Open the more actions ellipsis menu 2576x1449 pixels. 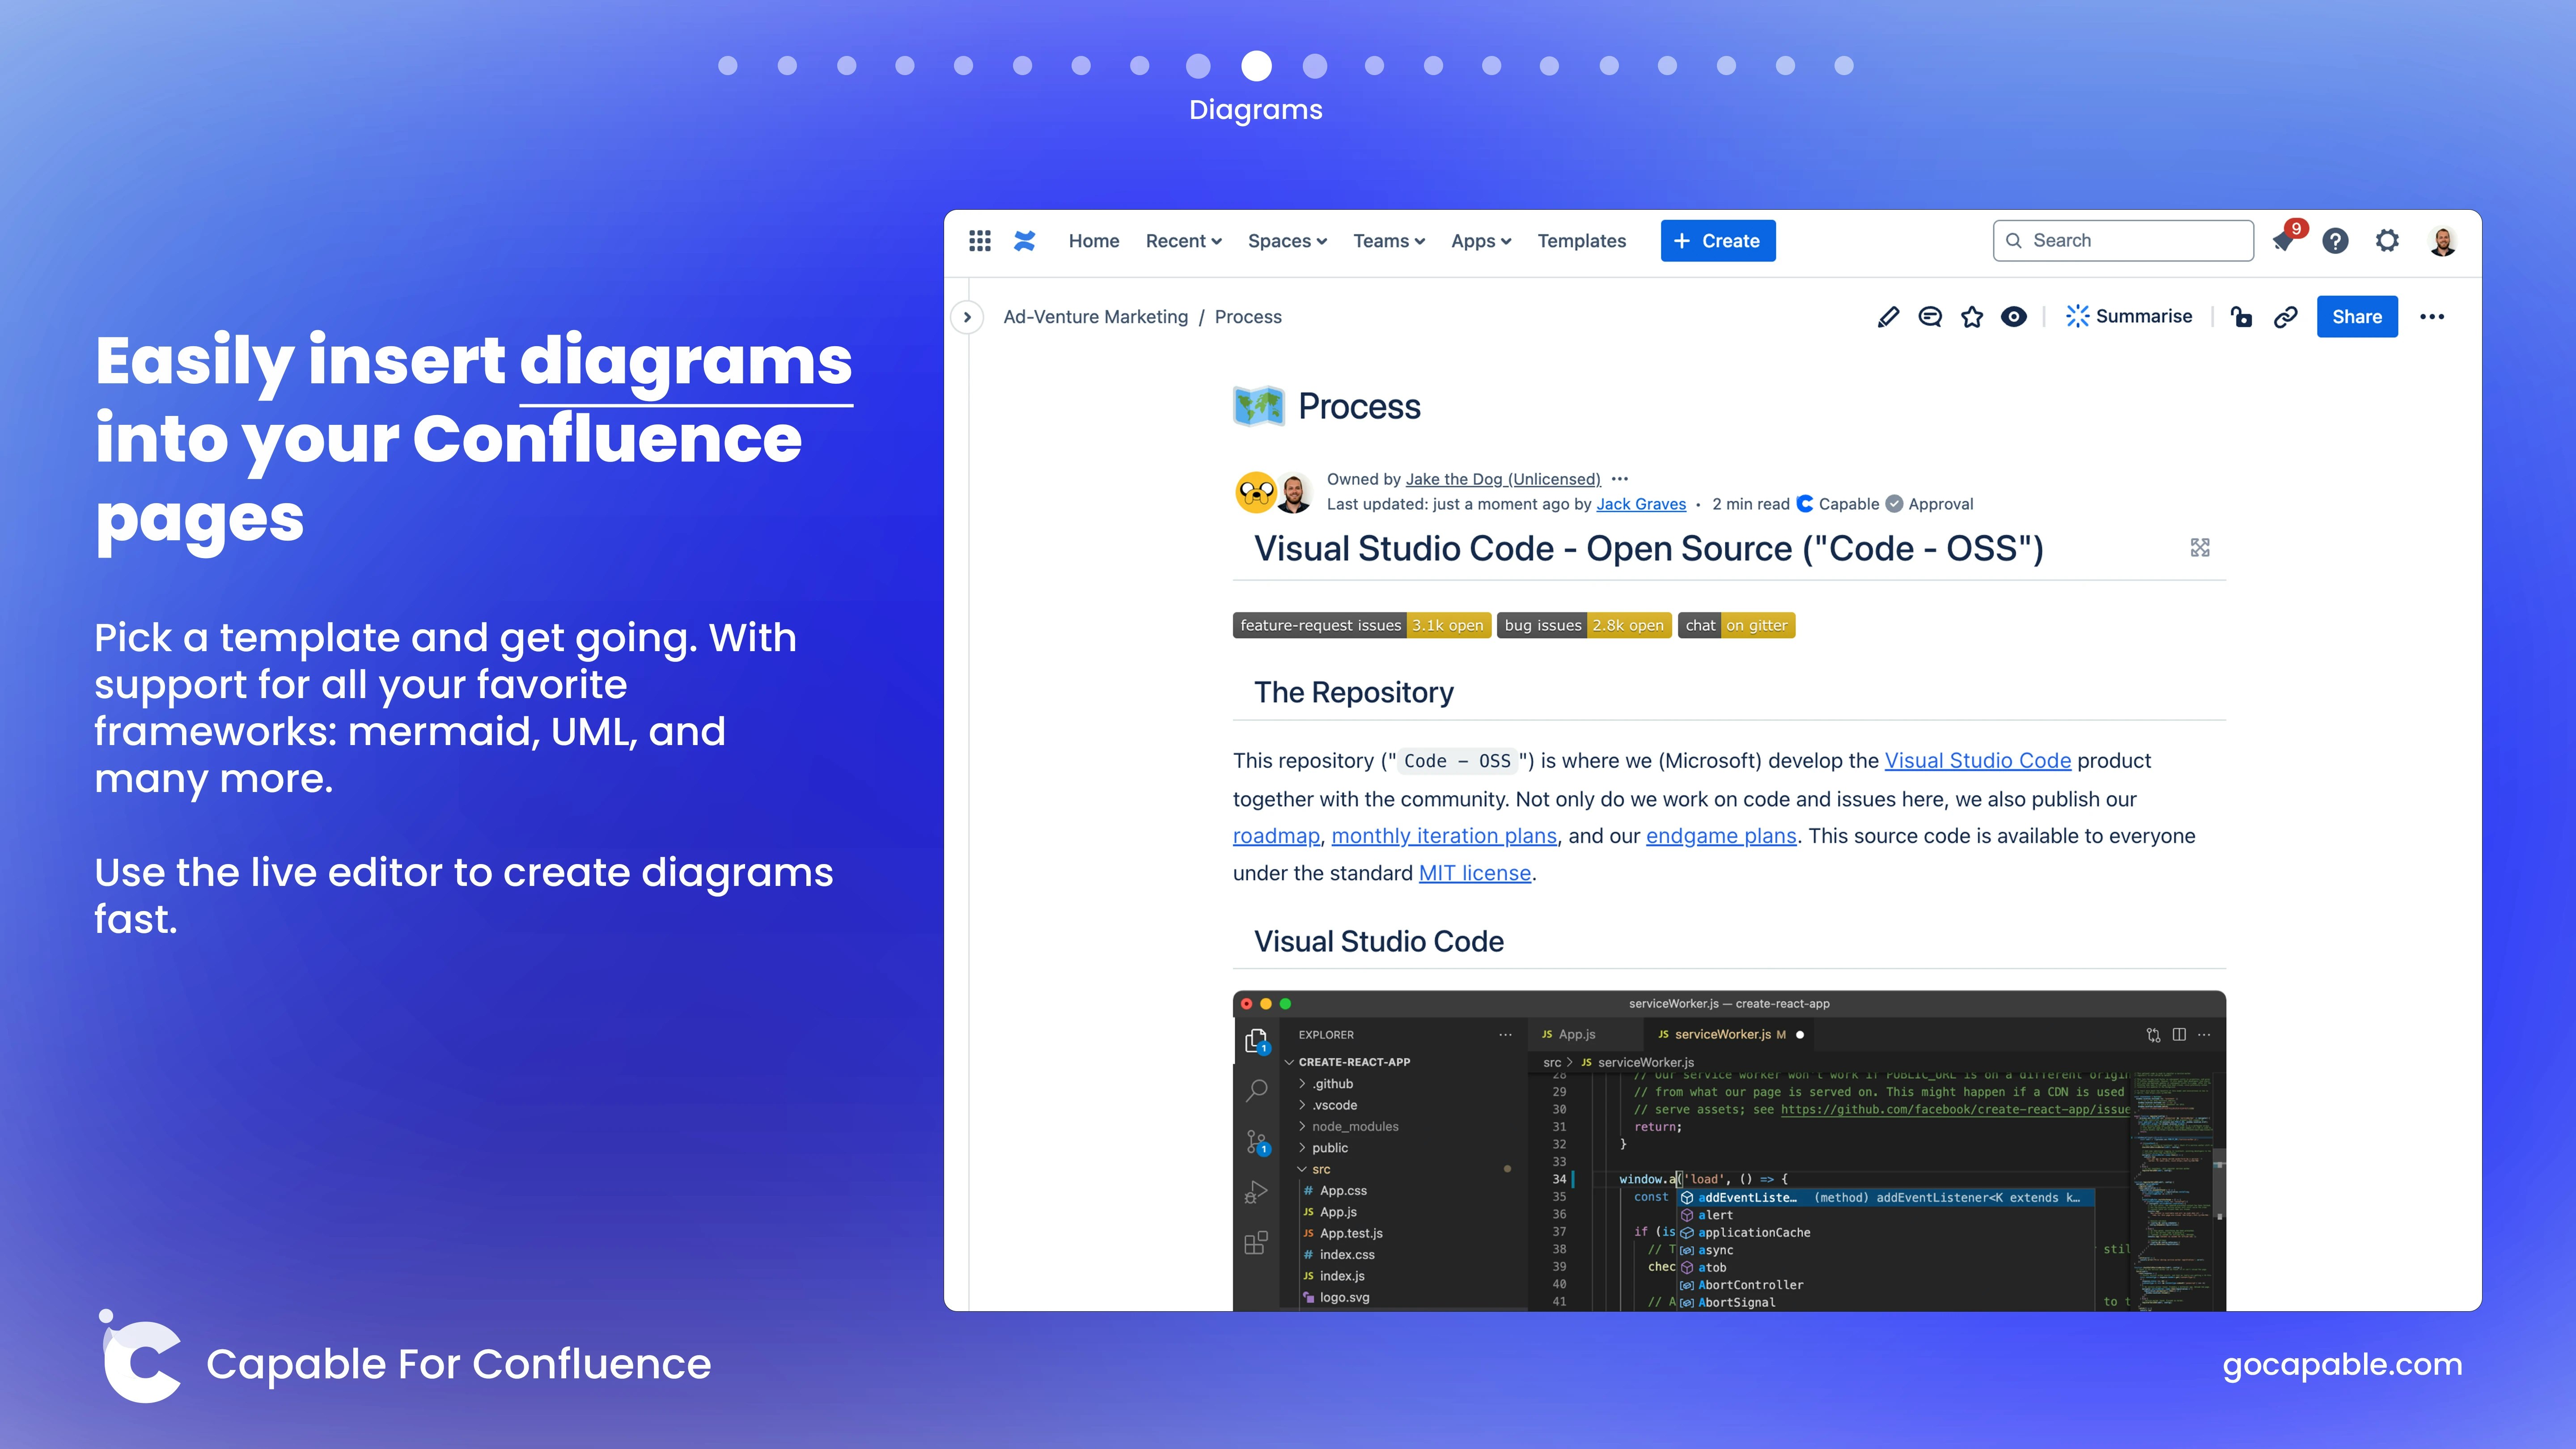2432,317
